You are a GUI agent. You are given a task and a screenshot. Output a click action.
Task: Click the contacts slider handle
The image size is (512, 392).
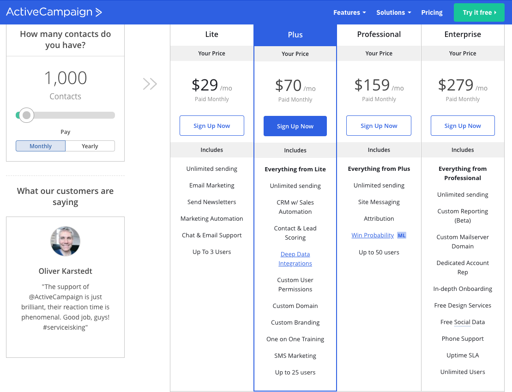click(26, 115)
